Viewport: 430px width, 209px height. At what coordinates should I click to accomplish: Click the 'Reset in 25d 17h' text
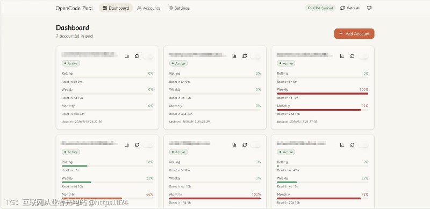(x=289, y=114)
